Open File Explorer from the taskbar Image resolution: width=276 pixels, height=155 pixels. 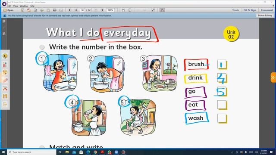point(67,152)
